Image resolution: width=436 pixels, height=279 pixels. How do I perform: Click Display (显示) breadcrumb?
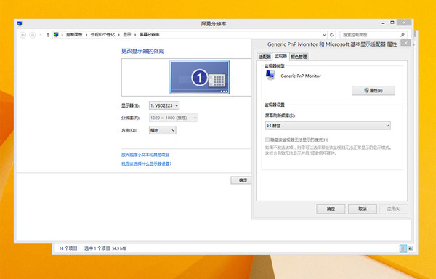(x=127, y=34)
